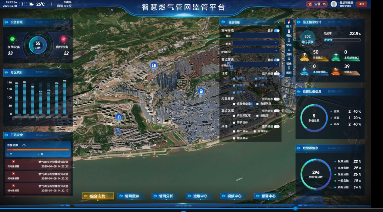
Task: Open the 视角 view-angle magnifier icon
Action: click(x=289, y=59)
